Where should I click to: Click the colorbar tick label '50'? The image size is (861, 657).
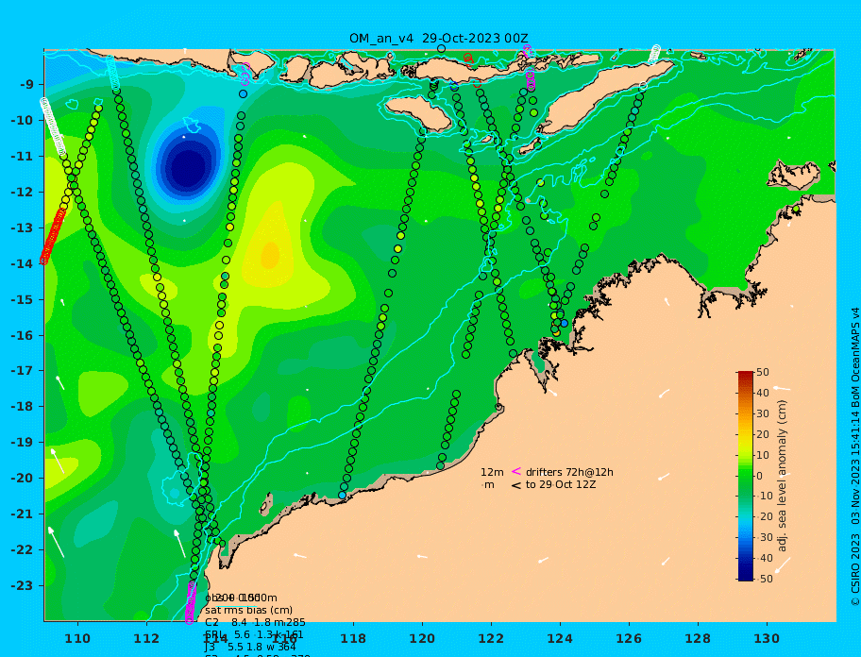[763, 373]
